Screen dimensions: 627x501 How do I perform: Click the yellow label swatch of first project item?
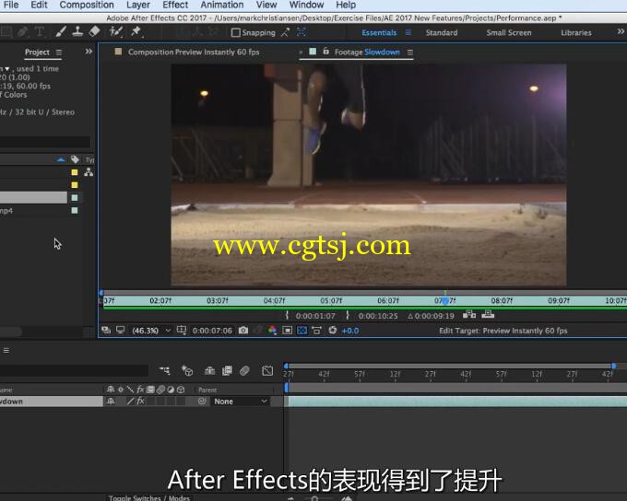point(75,172)
